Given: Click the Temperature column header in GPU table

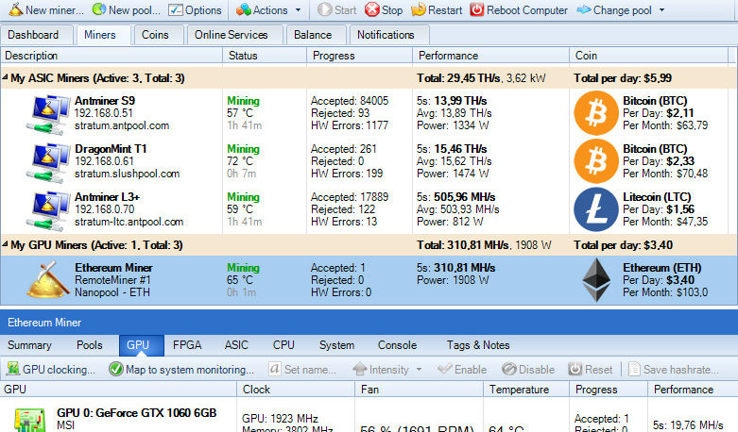Looking at the screenshot, I should [526, 390].
